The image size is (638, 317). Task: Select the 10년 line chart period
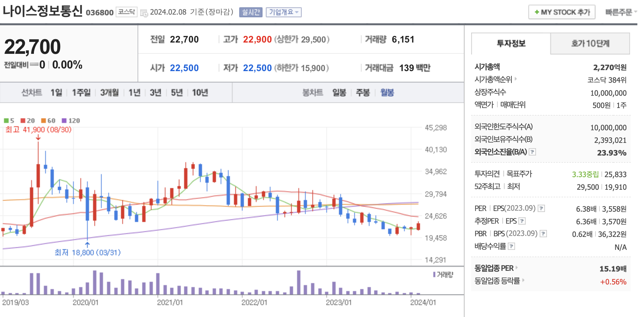[x=200, y=92]
